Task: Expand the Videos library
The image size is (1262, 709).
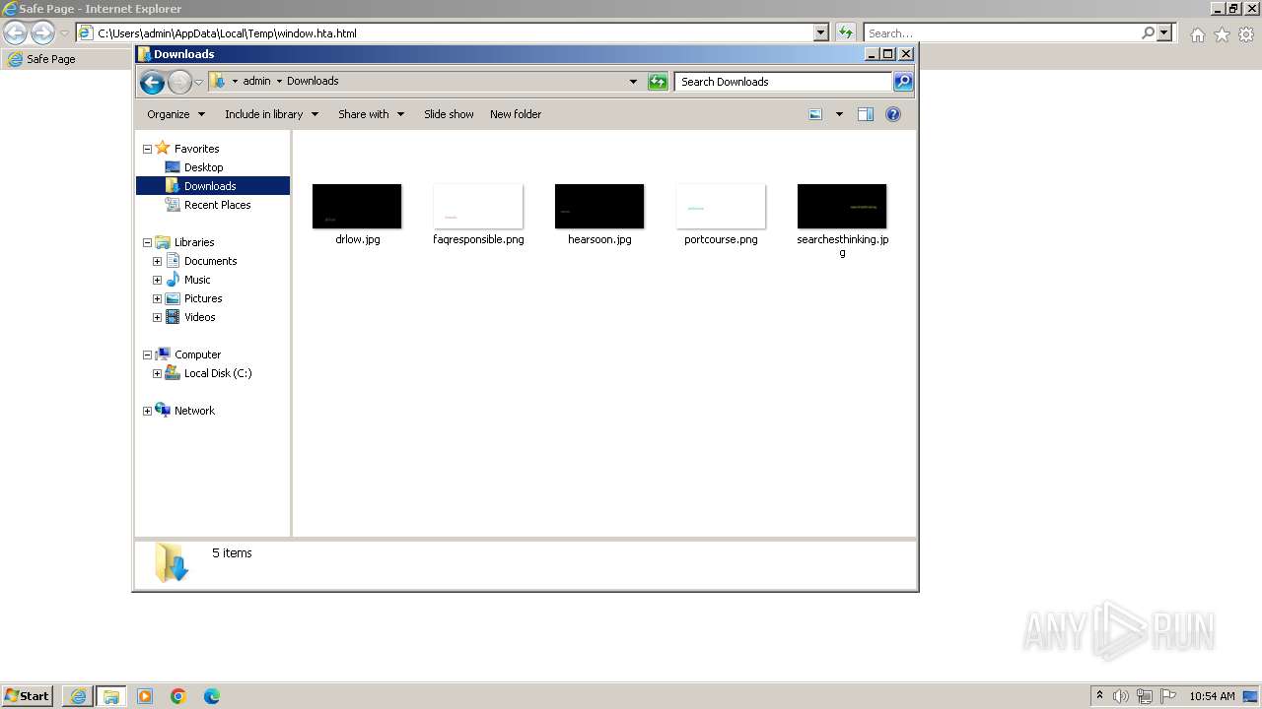Action: 157,317
